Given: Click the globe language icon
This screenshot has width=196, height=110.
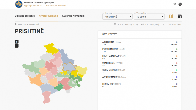Looking at the screenshot, I should click(180, 4).
